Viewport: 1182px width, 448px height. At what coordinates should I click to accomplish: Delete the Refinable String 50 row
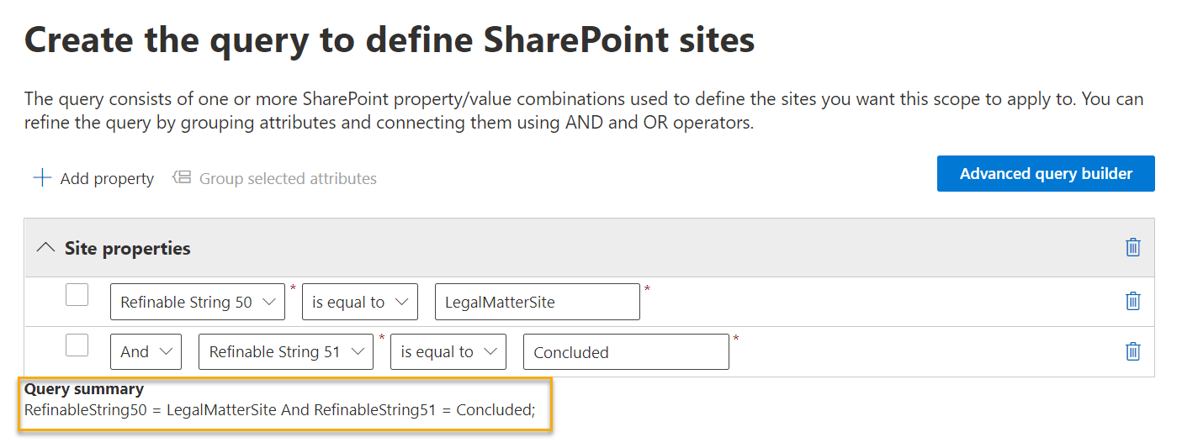point(1133,301)
